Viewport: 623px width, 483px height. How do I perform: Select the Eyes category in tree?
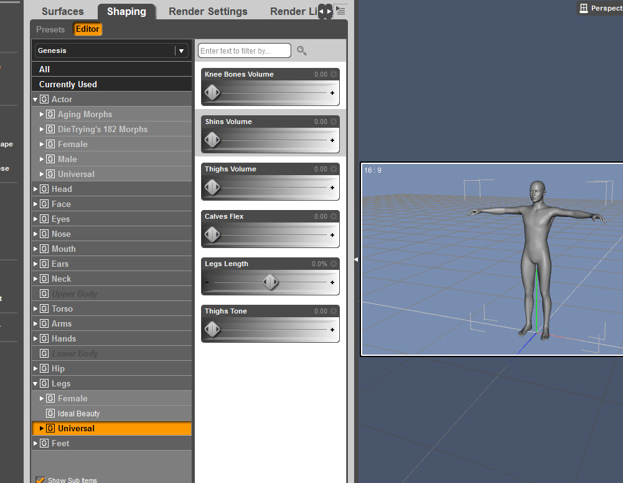pos(111,219)
